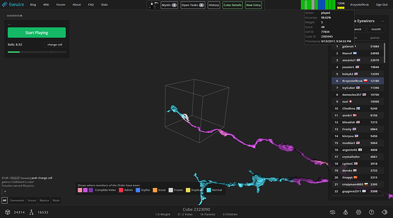The width and height of the screenshot is (393, 218).
Task: Click the flag next to KrzysztofKruk in leaderboard
Action: point(366,81)
